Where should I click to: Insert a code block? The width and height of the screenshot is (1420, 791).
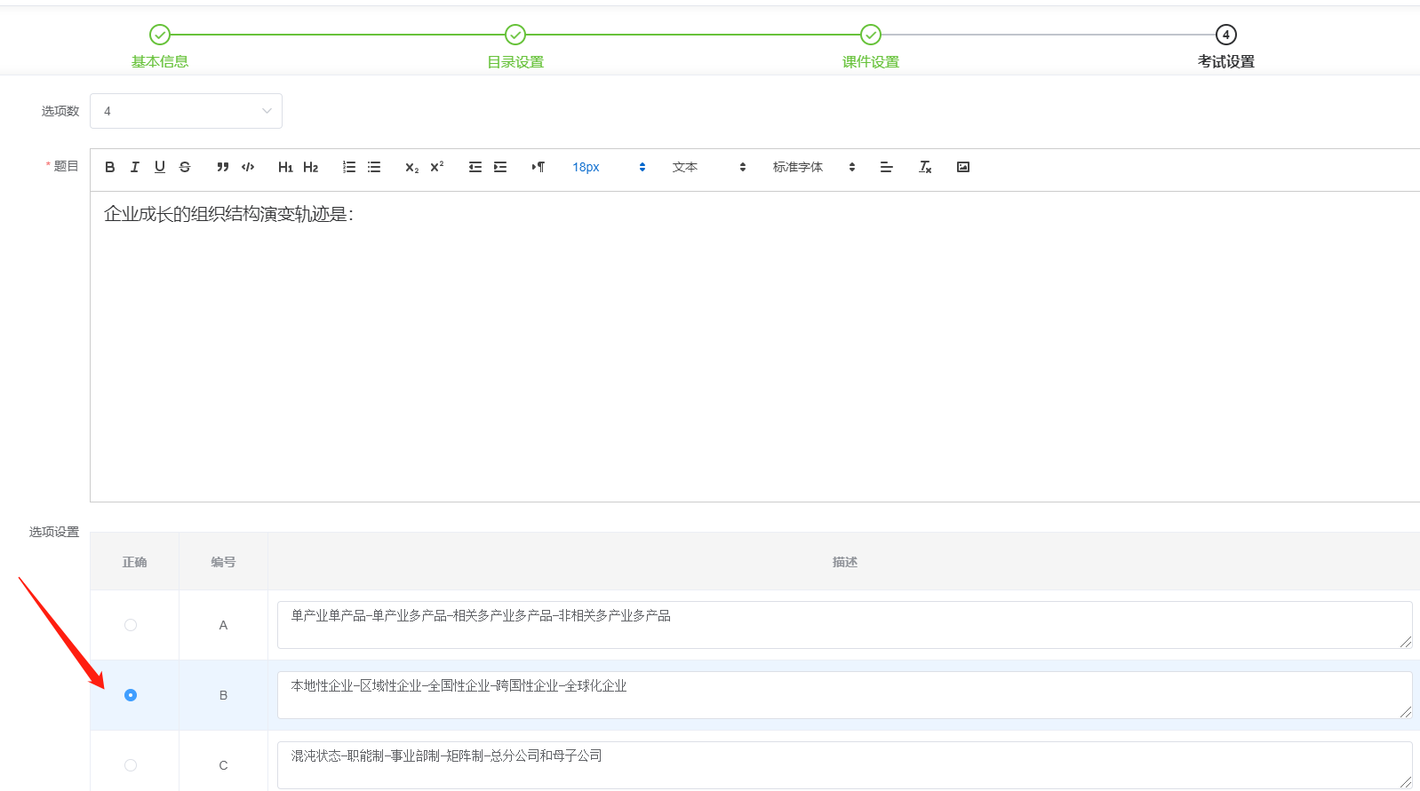(248, 167)
